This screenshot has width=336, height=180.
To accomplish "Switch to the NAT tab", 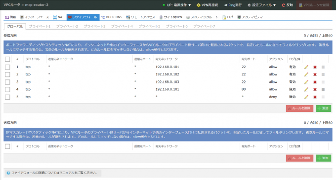I will [x=58, y=17].
